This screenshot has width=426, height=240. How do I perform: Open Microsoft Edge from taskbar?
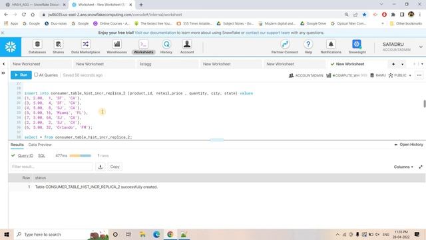156,234
